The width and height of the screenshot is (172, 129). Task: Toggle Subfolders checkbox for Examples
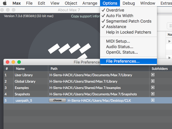[x=153, y=88]
